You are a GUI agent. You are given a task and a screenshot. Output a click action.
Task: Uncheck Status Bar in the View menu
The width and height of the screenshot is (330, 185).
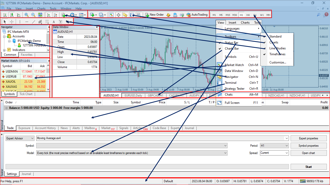pos(231,42)
